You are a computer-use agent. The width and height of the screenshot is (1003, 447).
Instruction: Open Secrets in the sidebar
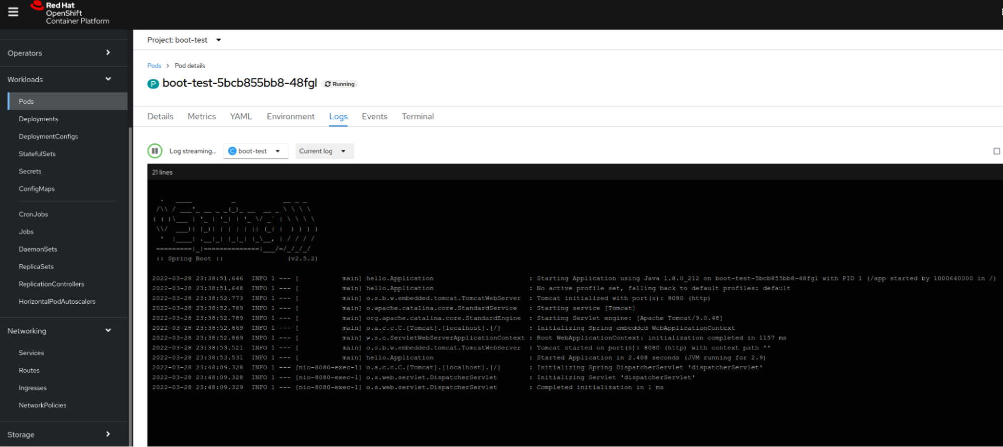[30, 171]
